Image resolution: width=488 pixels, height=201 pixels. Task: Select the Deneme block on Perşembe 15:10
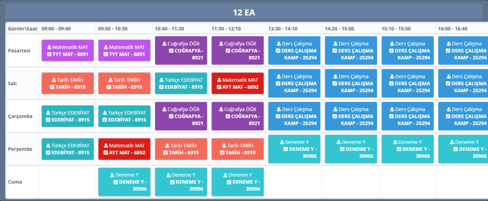[407, 149]
